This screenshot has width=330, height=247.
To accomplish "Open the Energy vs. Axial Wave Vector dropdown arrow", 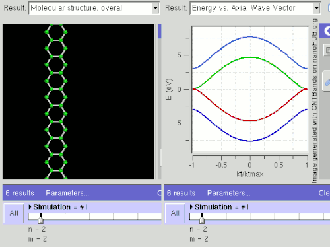I will (317, 8).
